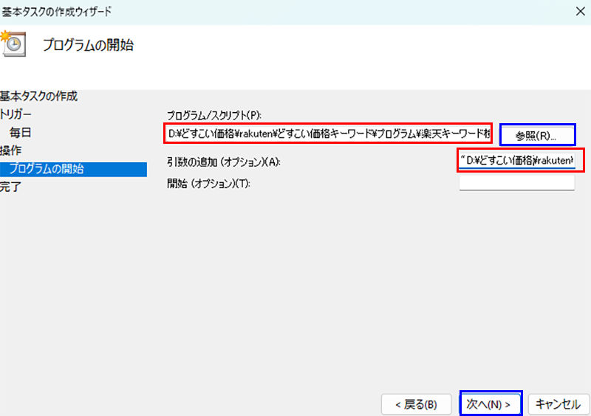Select the 完了 step in sidebar

(x=11, y=187)
